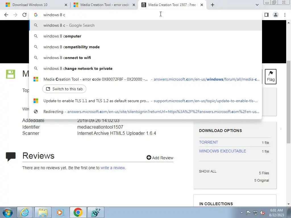
Task: Close the Media Creation Tool error code tab
Action: click(134, 5)
